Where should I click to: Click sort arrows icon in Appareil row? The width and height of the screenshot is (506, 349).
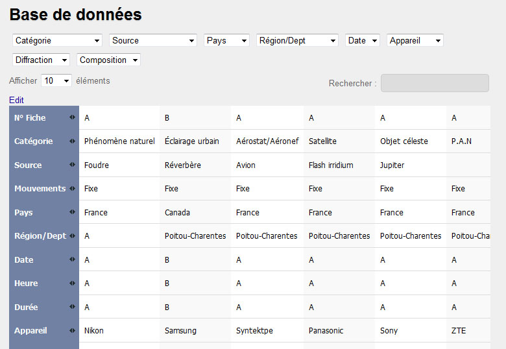click(73, 330)
